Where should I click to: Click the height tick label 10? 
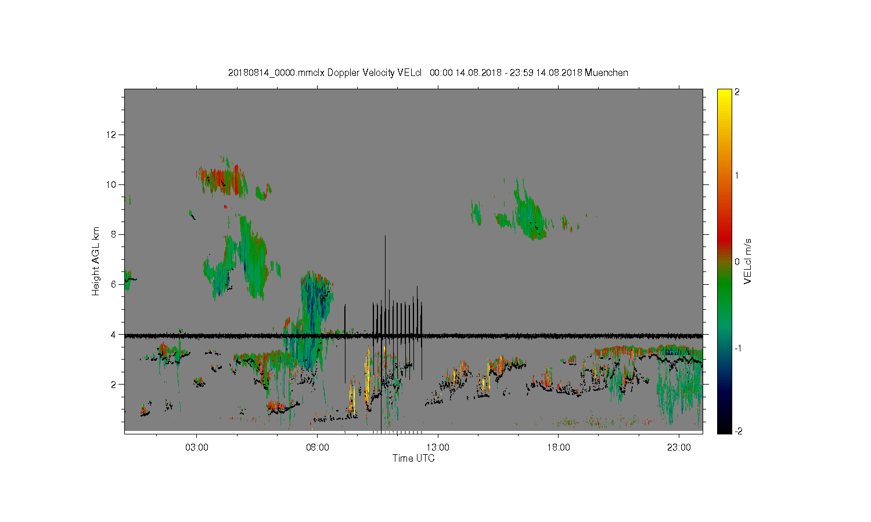click(111, 184)
